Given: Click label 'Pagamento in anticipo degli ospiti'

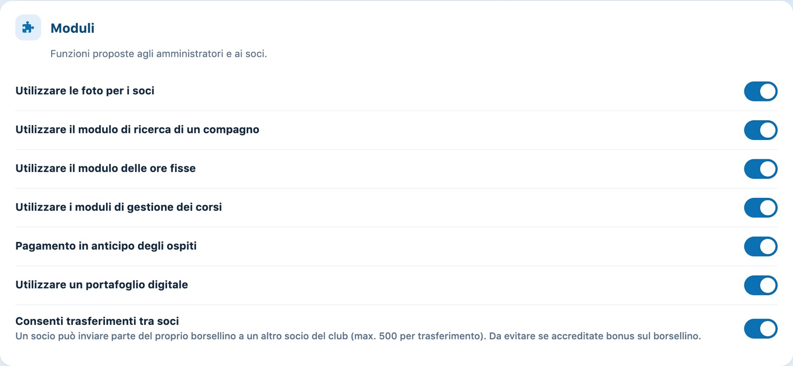Looking at the screenshot, I should 106,246.
